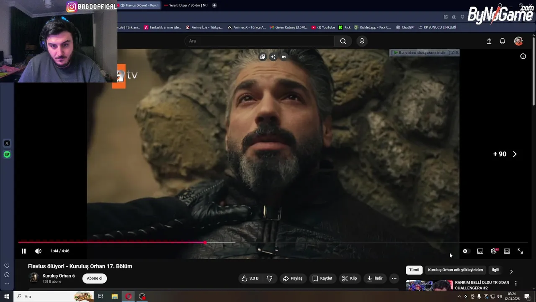
Task: Create a clip with Klip button
Action: [x=349, y=278]
